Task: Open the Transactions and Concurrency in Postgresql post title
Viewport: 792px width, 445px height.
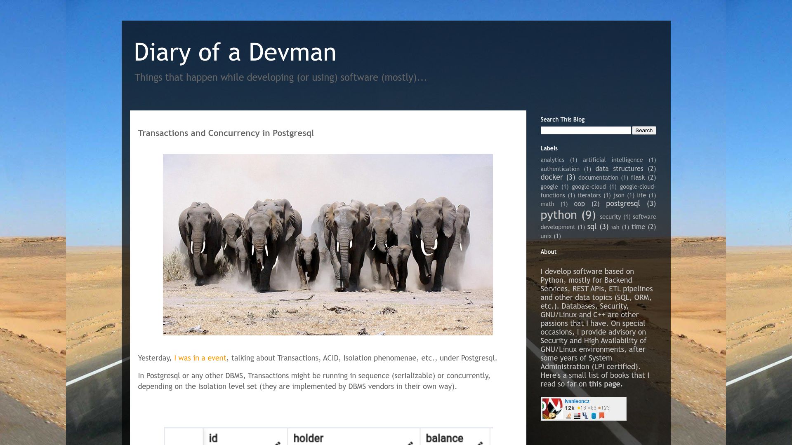Action: (226, 133)
